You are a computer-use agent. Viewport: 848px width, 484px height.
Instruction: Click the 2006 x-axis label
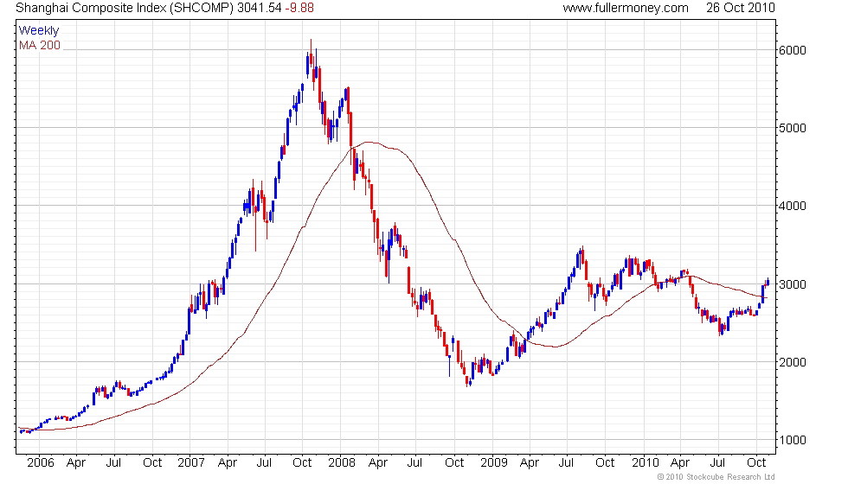41,462
